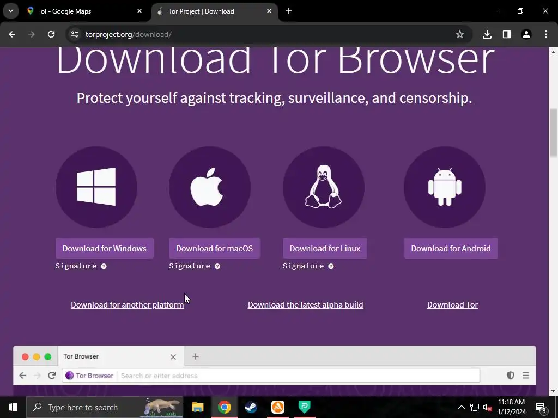
Task: Select the Tor Project | Download tab
Action: (215, 11)
